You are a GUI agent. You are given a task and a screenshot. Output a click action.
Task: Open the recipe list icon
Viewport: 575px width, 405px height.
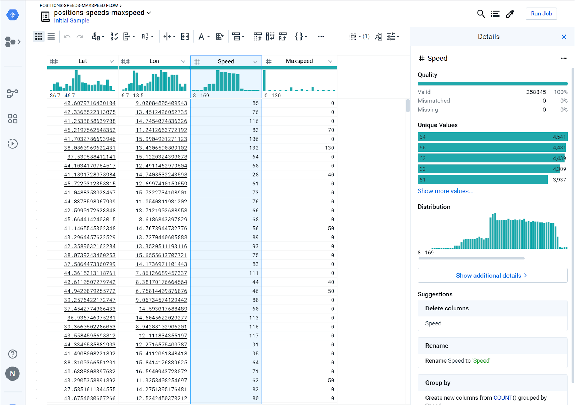[495, 14]
